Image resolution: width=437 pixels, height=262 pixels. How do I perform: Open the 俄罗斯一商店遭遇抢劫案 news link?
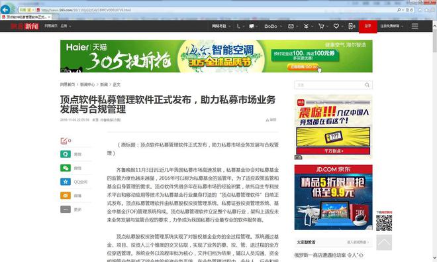tap(329, 255)
